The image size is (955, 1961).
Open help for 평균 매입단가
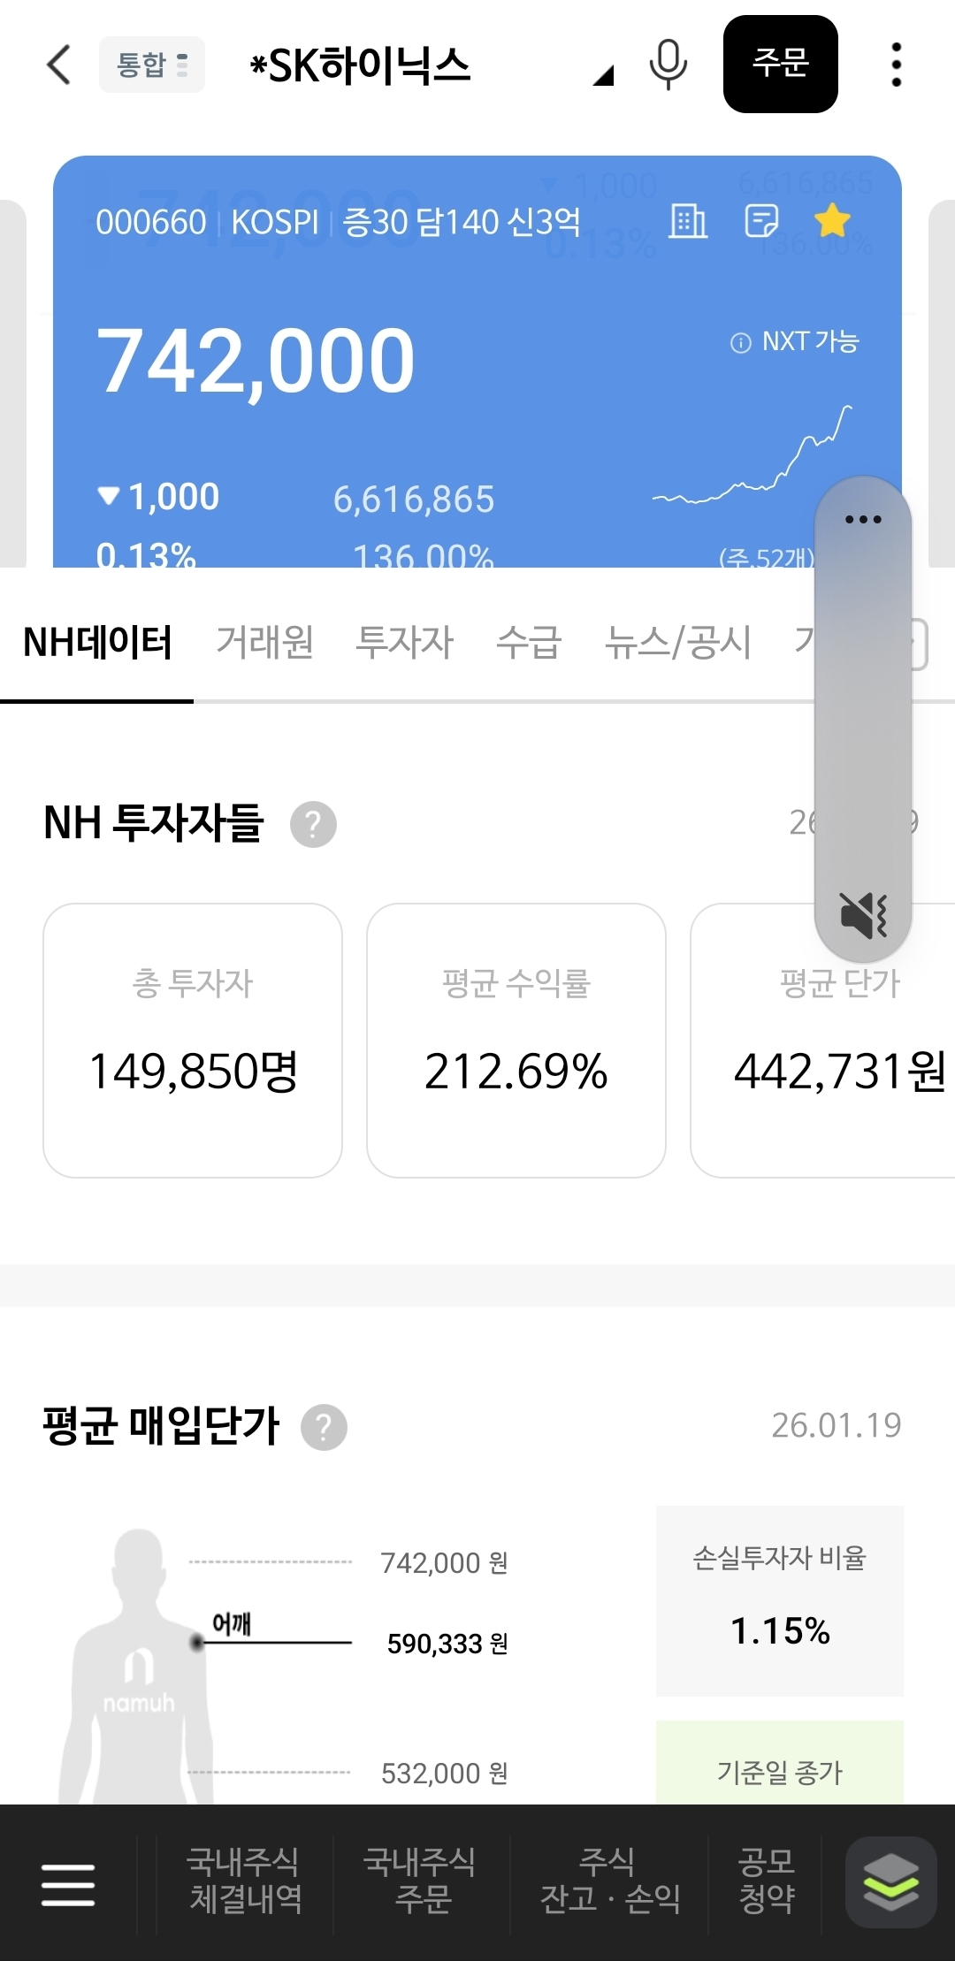point(324,1427)
